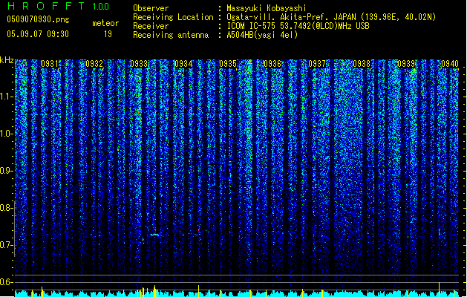Click the 0937 time marker
467x297 pixels.
pyautogui.click(x=317, y=64)
